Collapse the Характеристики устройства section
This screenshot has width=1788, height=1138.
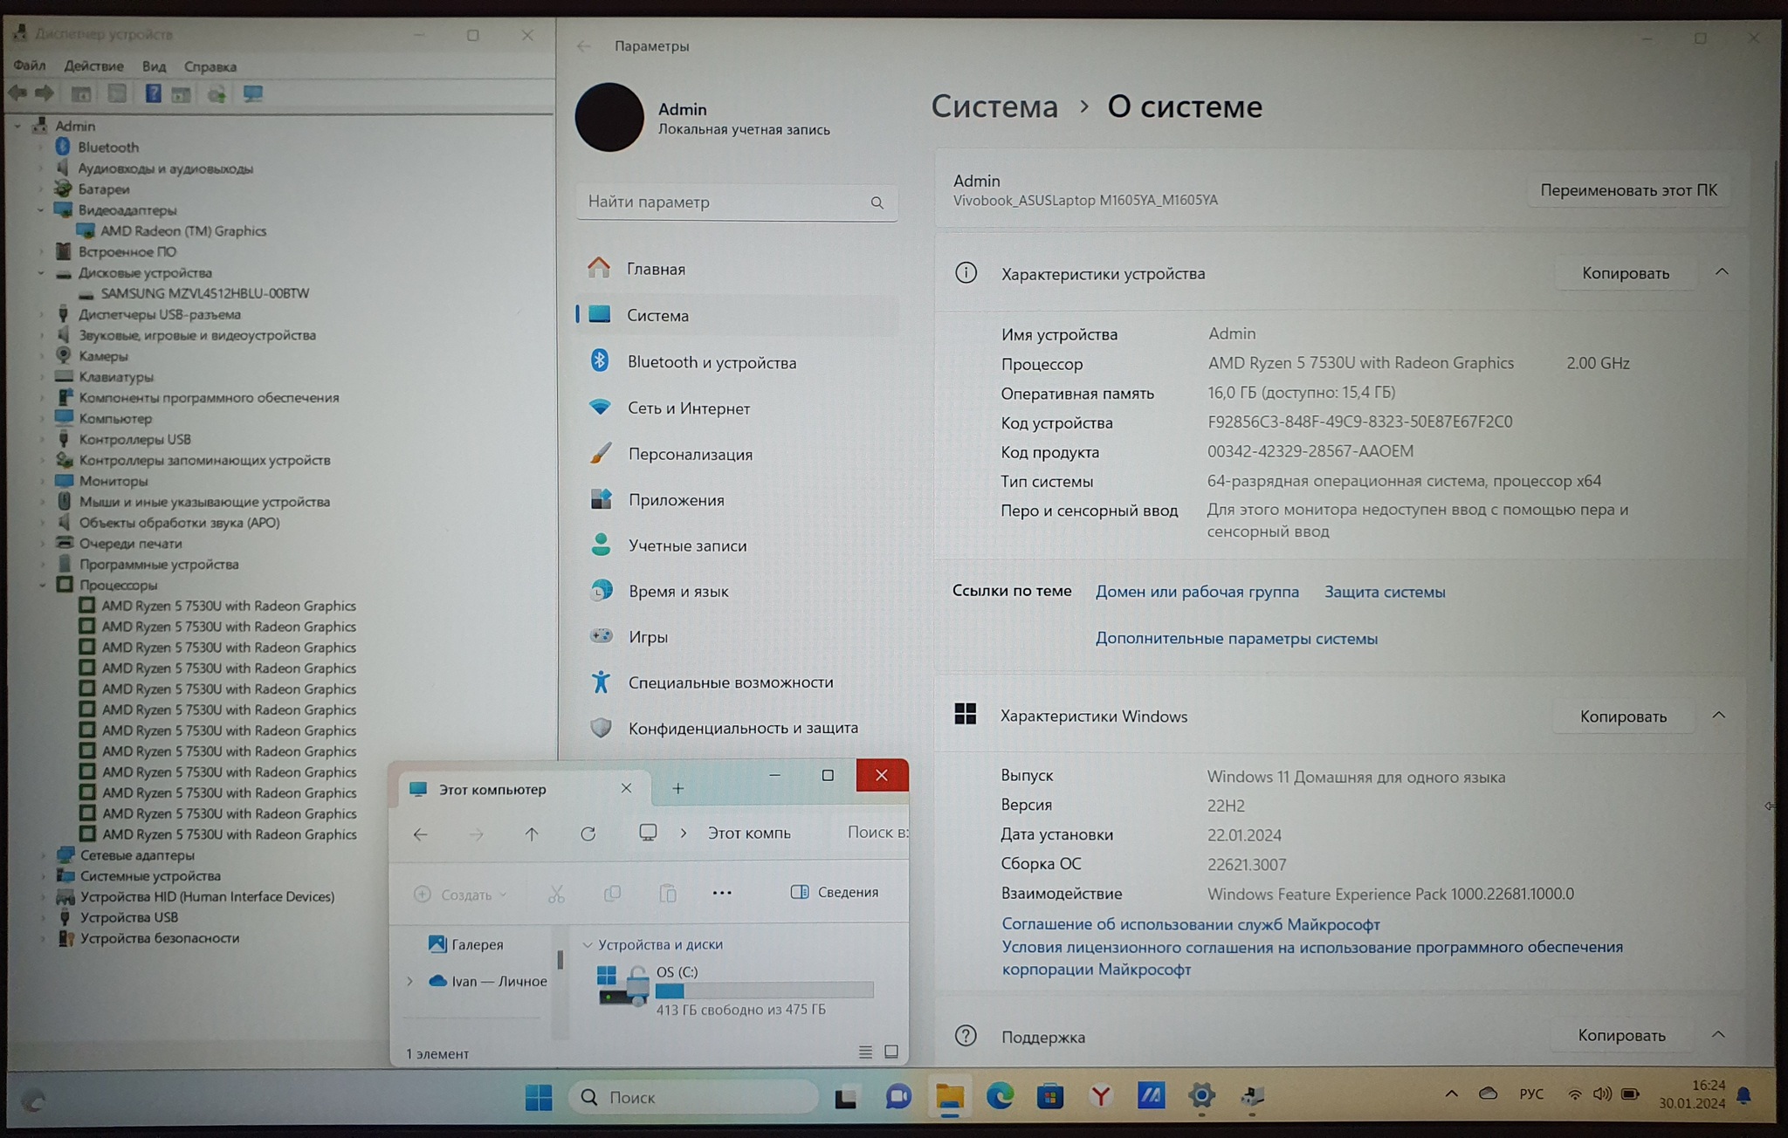[1722, 272]
